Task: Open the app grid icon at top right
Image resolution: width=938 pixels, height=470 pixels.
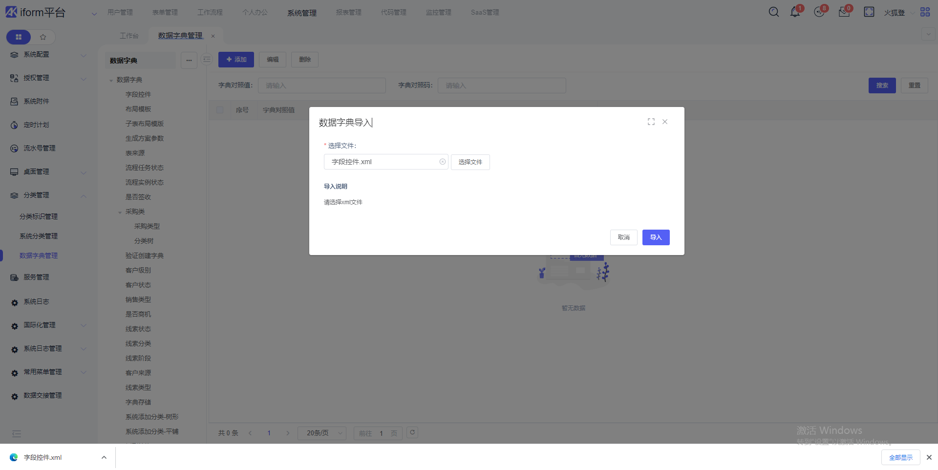Action: (x=925, y=12)
